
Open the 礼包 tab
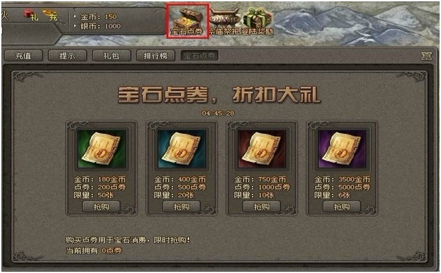(x=112, y=56)
